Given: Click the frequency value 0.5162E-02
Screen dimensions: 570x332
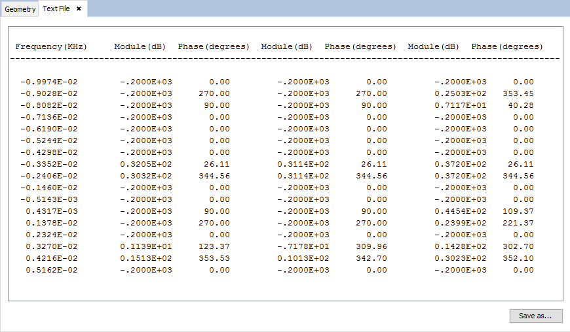Looking at the screenshot, I should (52, 271).
